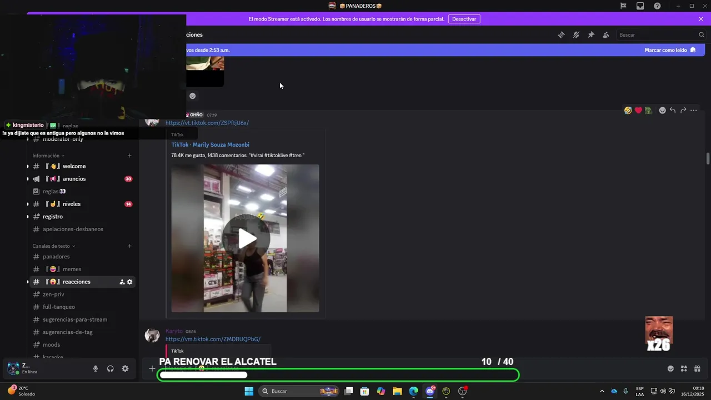Open the vm.tiktok.com/ZMDRUQPbG link
This screenshot has width=711, height=400.
[213, 339]
